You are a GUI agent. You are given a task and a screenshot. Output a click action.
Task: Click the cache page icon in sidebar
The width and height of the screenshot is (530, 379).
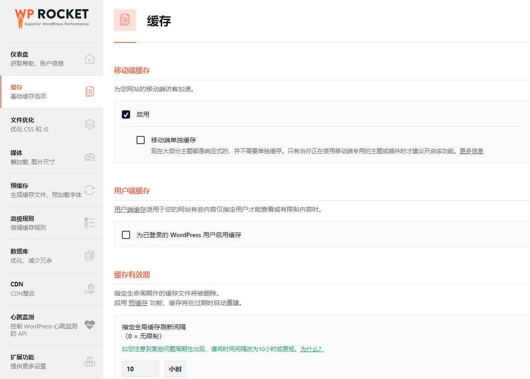[89, 91]
